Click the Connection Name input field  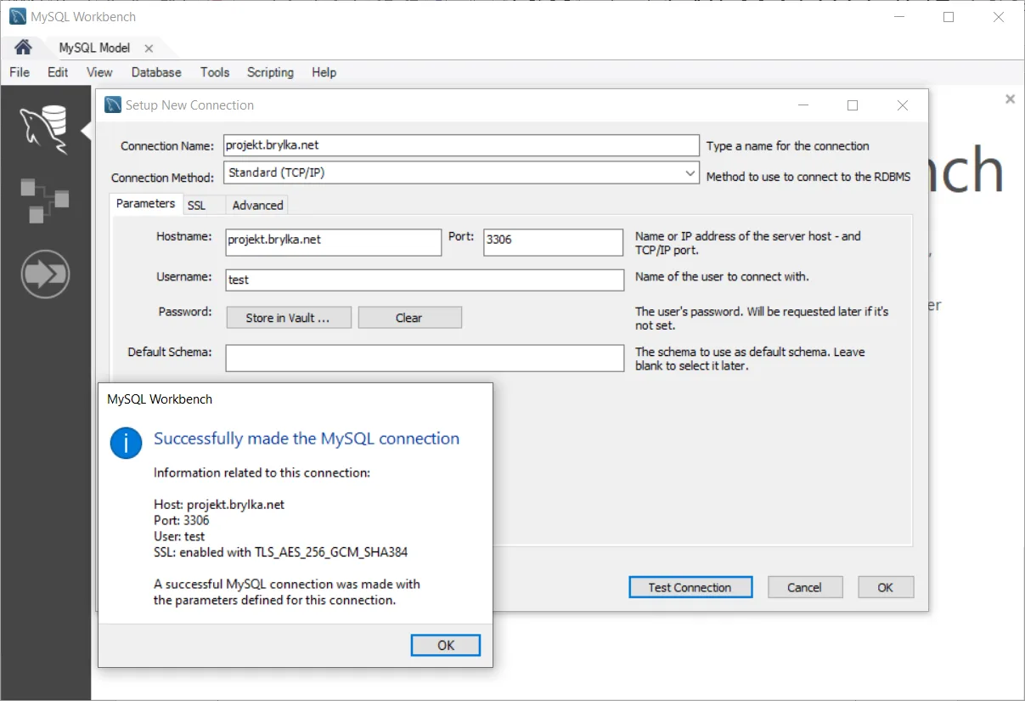[x=461, y=145]
